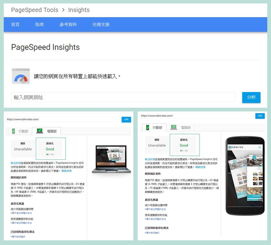Click the PageSpeed Insights main heading
The width and height of the screenshot is (271, 245).
pos(45,47)
